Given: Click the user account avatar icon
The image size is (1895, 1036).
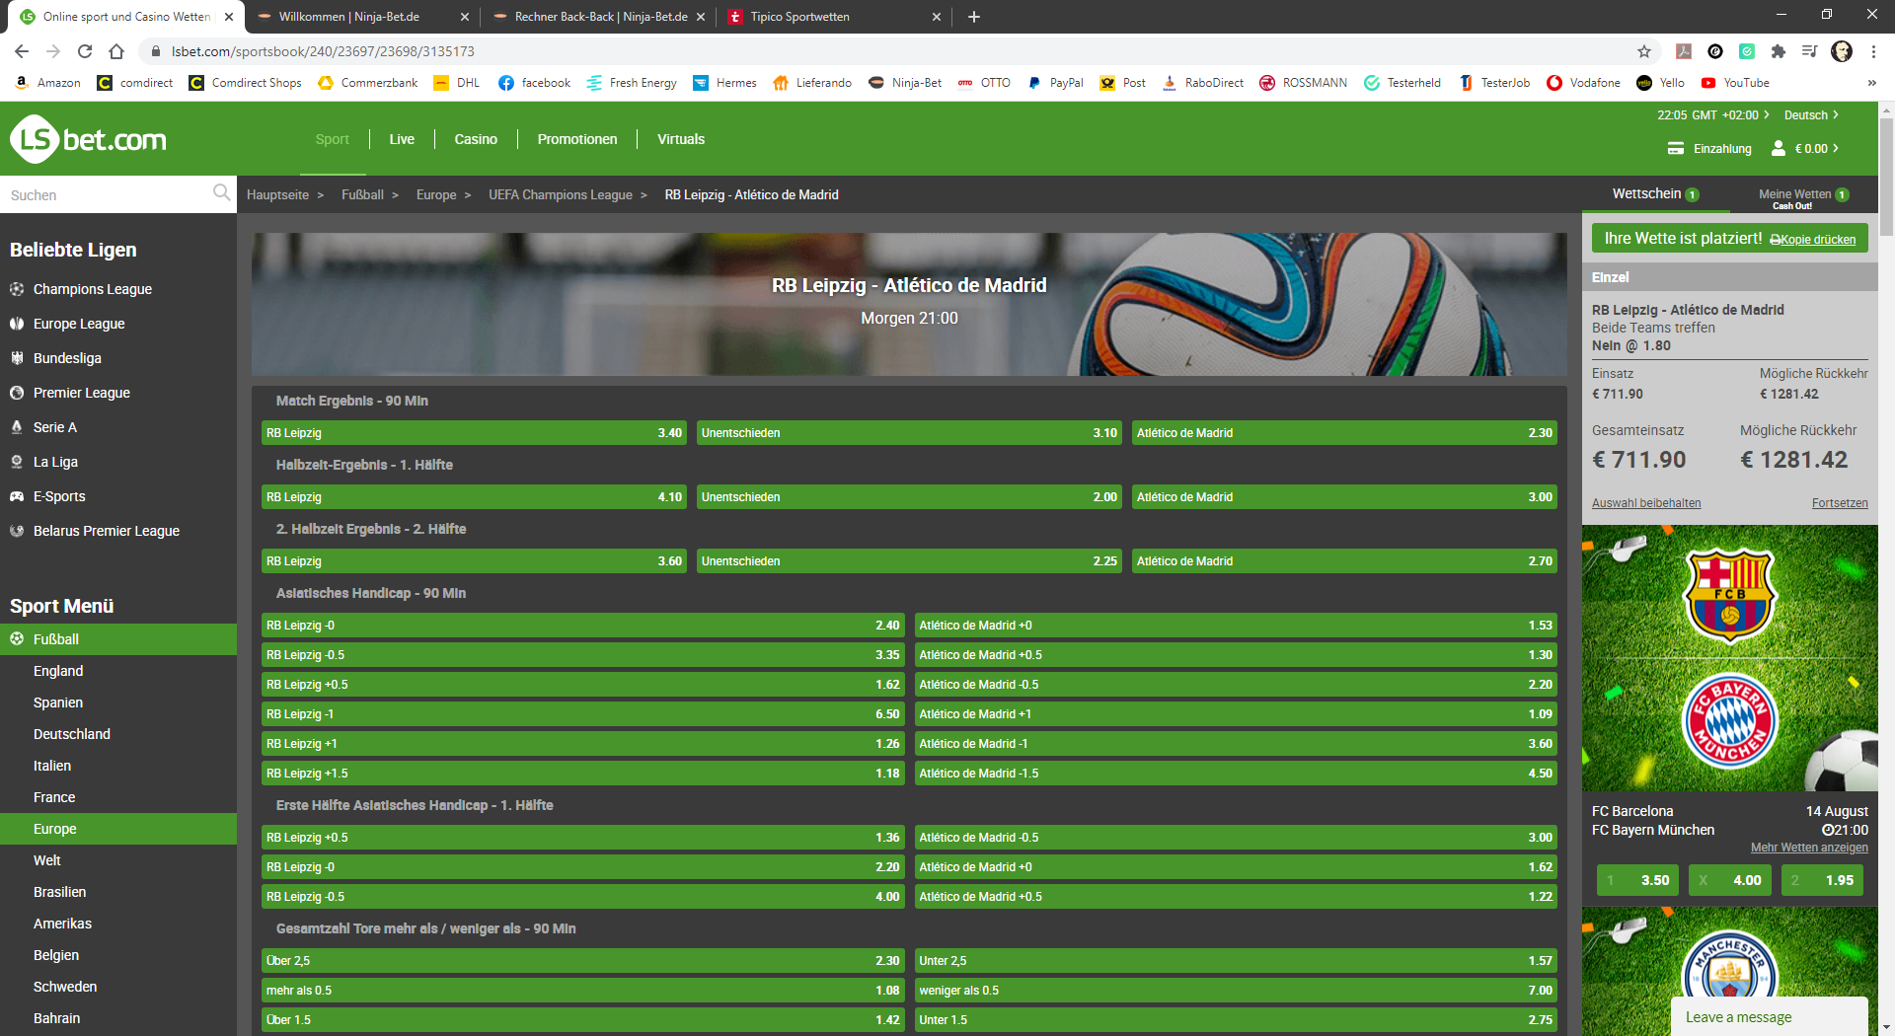Looking at the screenshot, I should pos(1779,148).
